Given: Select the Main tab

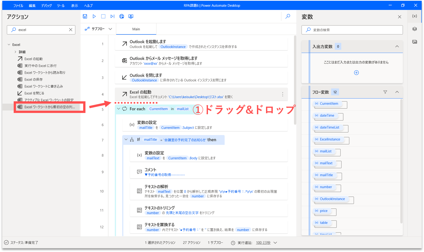Looking at the screenshot, I should pos(136,29).
